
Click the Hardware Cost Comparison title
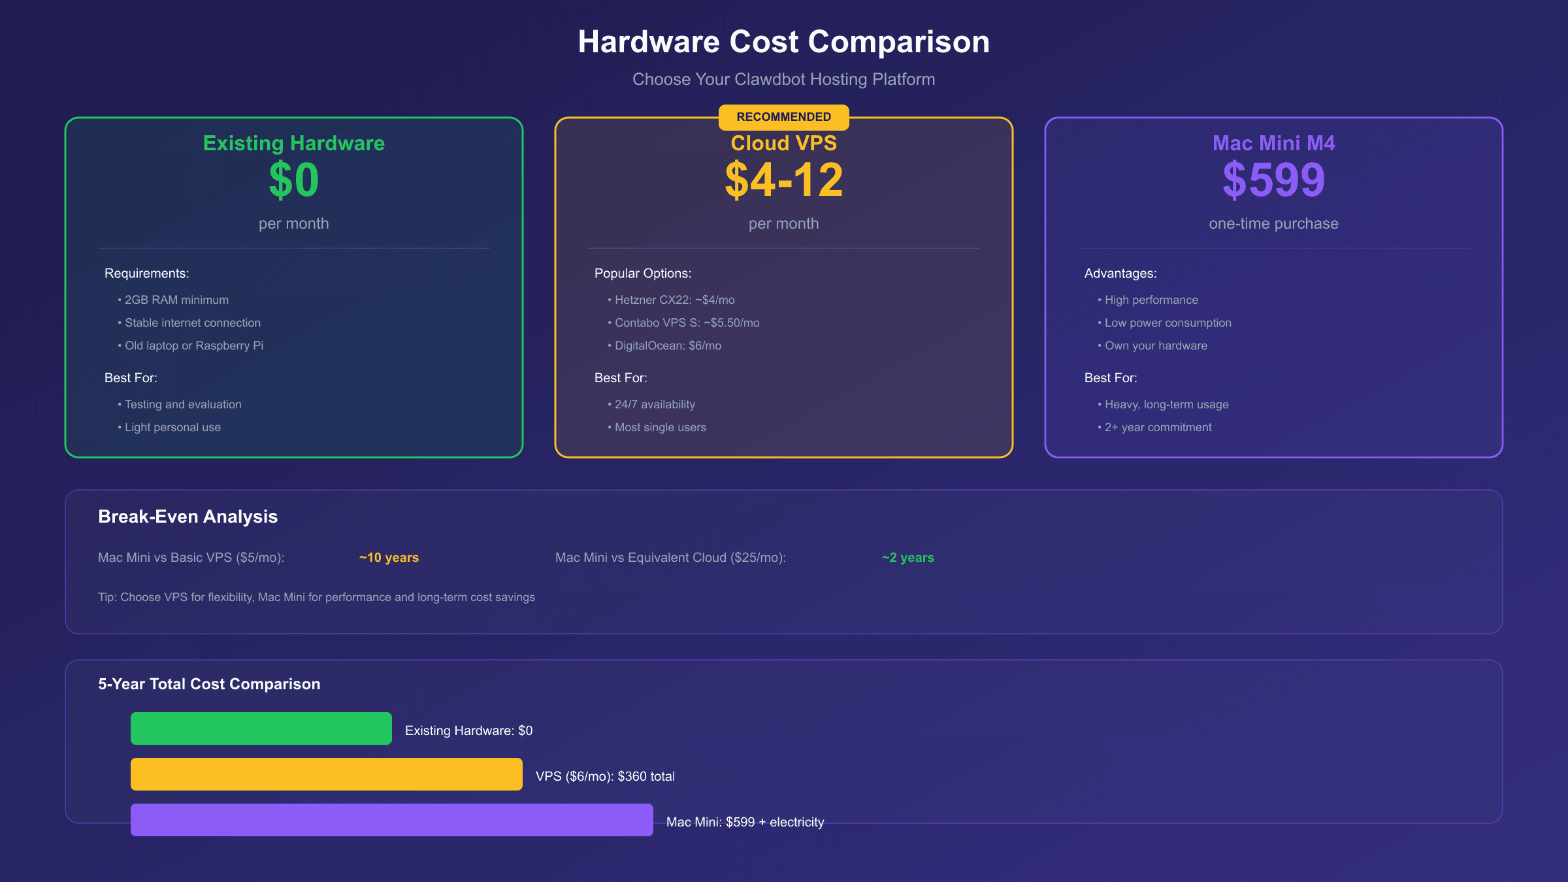[x=783, y=41]
